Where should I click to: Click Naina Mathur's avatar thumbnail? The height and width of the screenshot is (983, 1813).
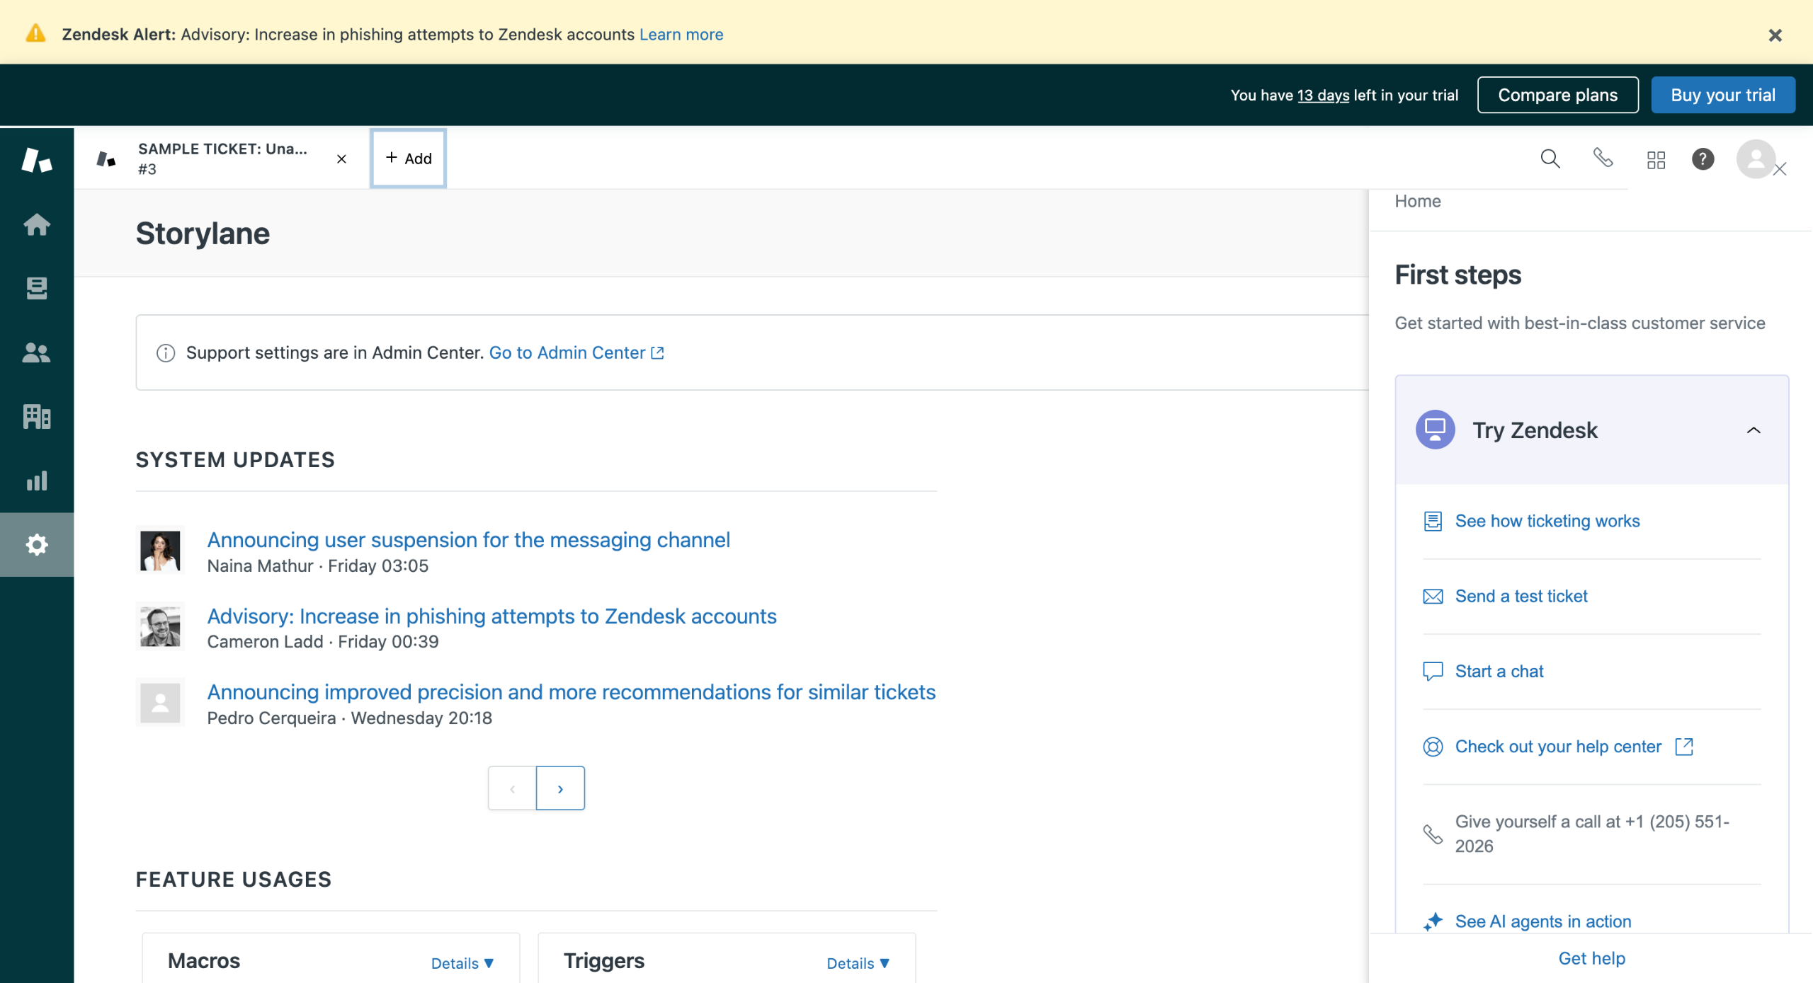[160, 551]
